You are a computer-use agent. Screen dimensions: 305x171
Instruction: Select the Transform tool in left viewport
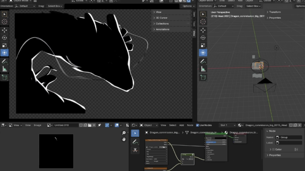click(x=4, y=53)
